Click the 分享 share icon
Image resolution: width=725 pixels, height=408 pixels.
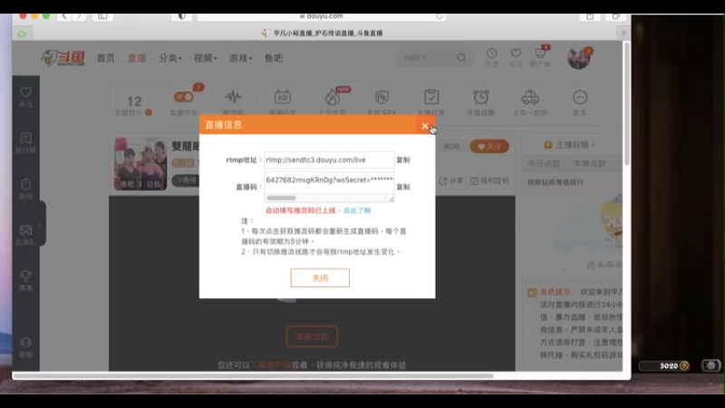click(450, 180)
